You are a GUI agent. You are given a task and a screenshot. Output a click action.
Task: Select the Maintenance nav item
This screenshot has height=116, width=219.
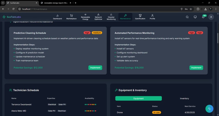pyautogui.click(x=125, y=17)
